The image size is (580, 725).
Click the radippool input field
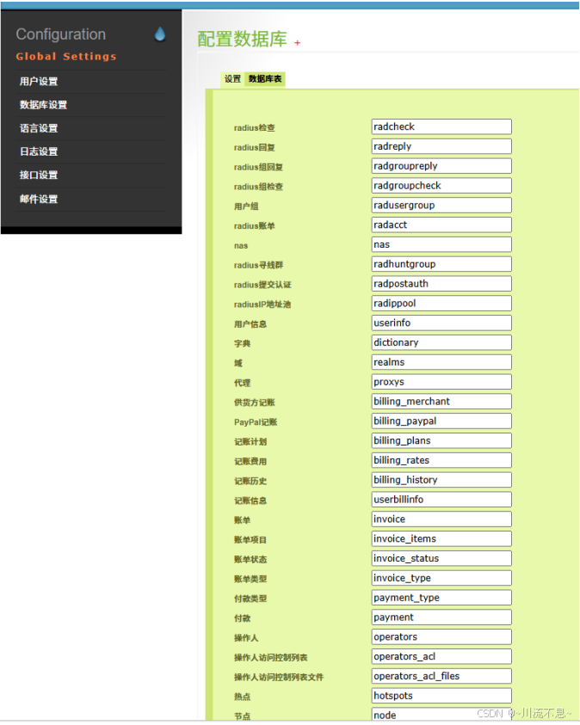click(441, 304)
